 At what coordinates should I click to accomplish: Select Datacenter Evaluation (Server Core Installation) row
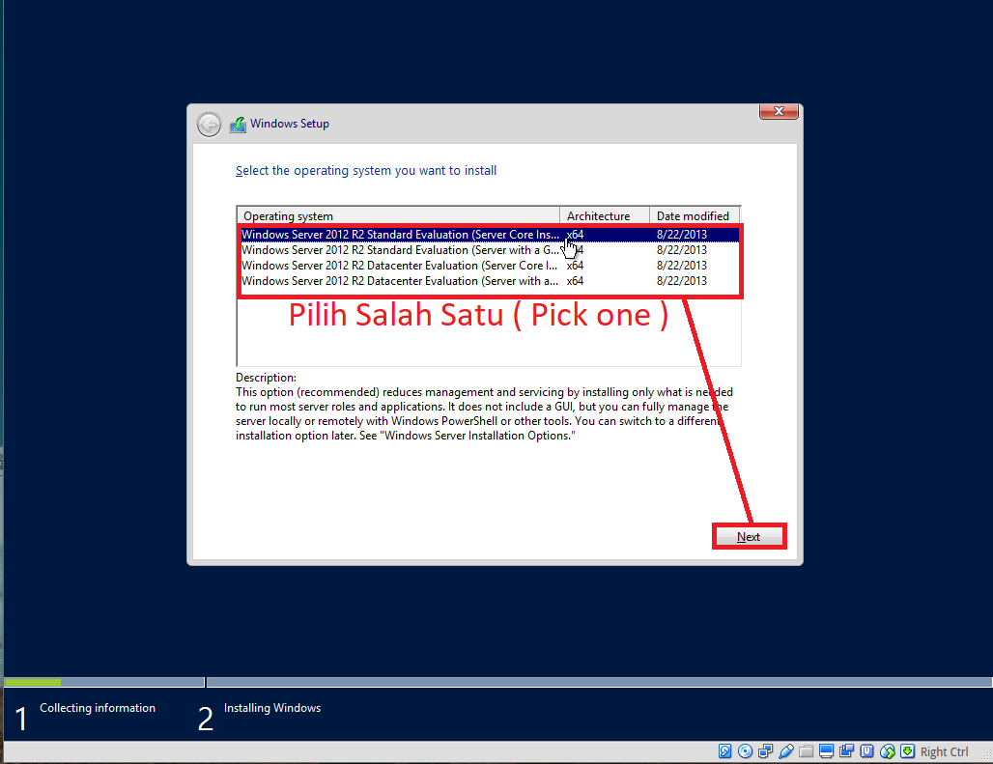click(x=489, y=266)
